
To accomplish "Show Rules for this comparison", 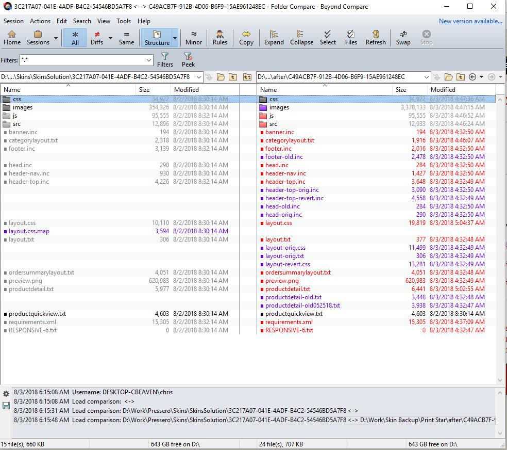I will pos(220,38).
